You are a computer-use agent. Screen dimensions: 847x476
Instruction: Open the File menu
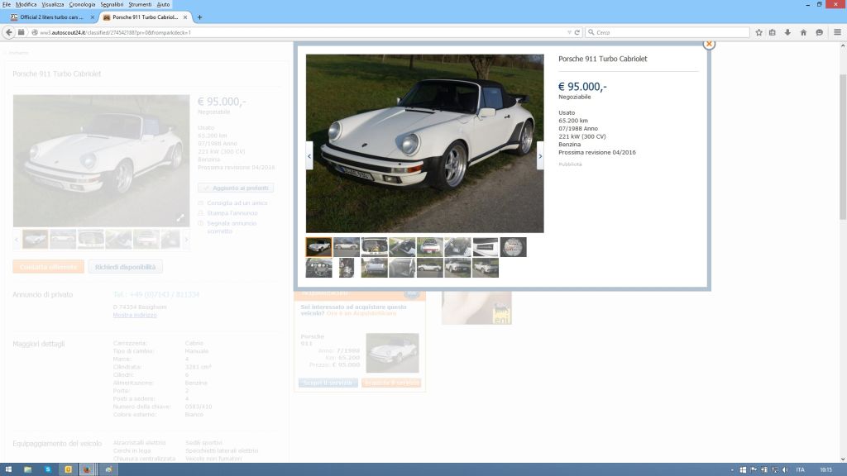(7, 4)
